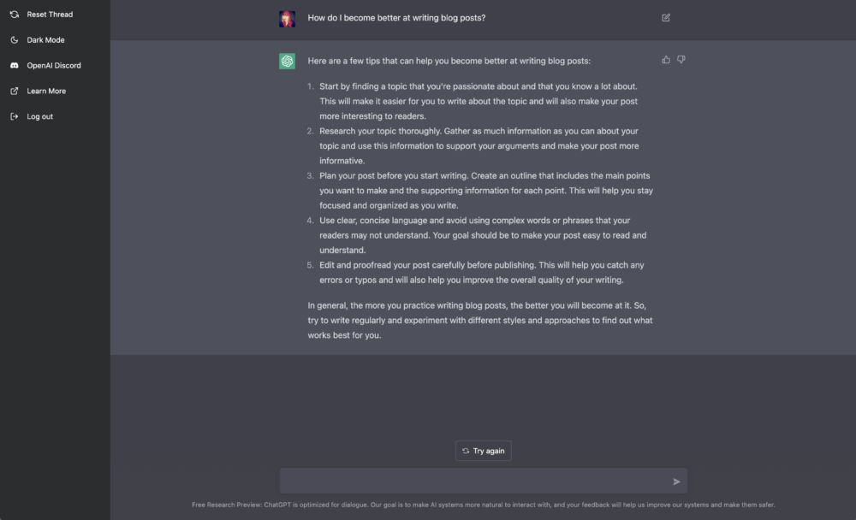
Task: Click the green ChatGPT logo avatar
Action: pyautogui.click(x=287, y=61)
